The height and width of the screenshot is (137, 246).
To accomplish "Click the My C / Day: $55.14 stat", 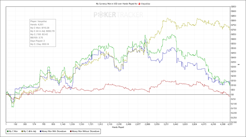I will point(40,44).
